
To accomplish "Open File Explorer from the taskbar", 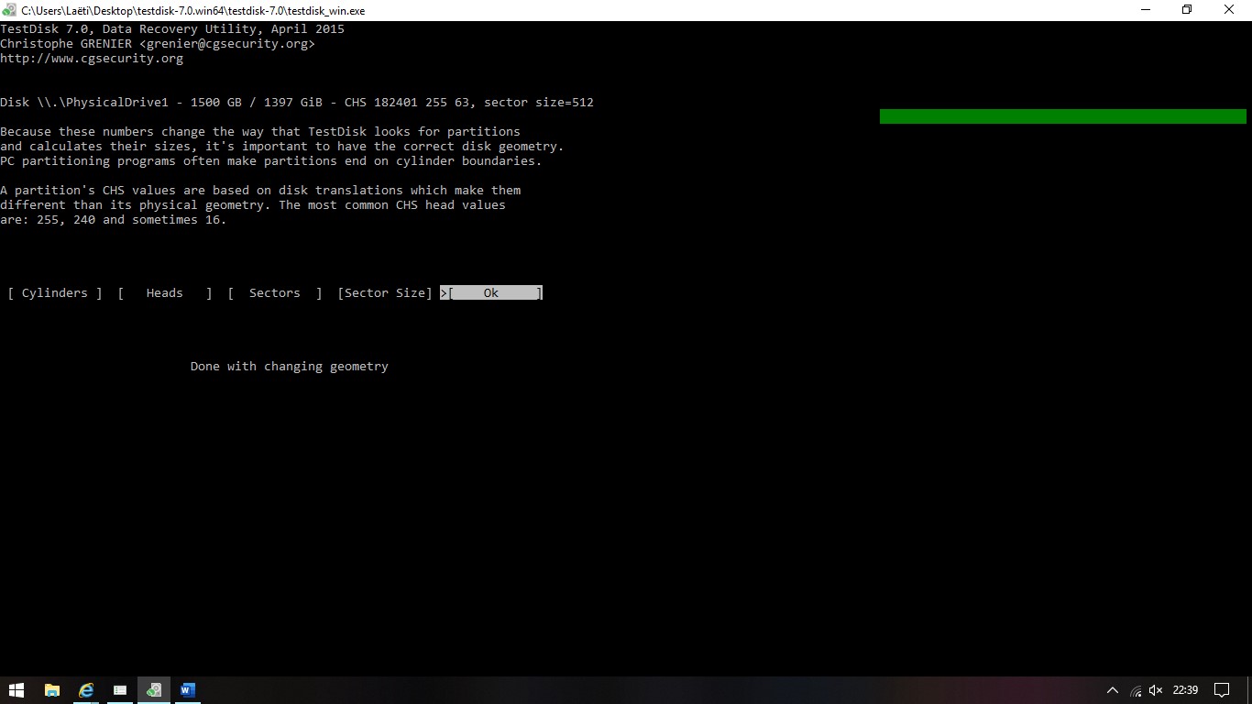I will [x=52, y=690].
